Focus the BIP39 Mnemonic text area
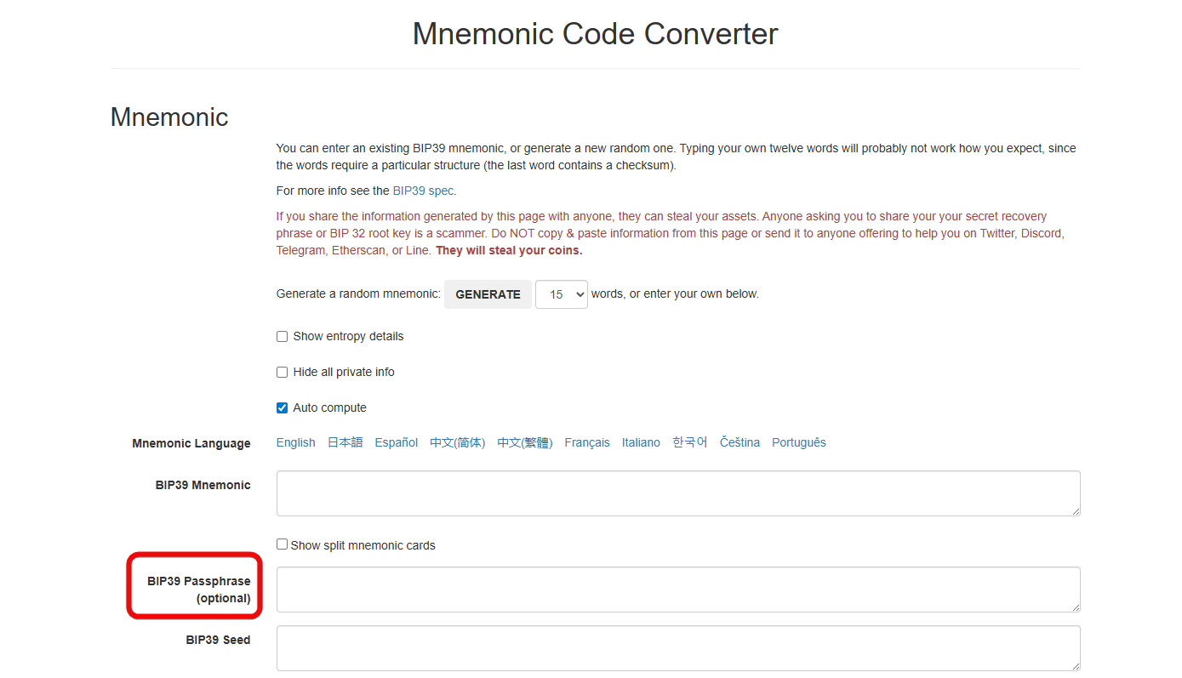 pyautogui.click(x=678, y=493)
